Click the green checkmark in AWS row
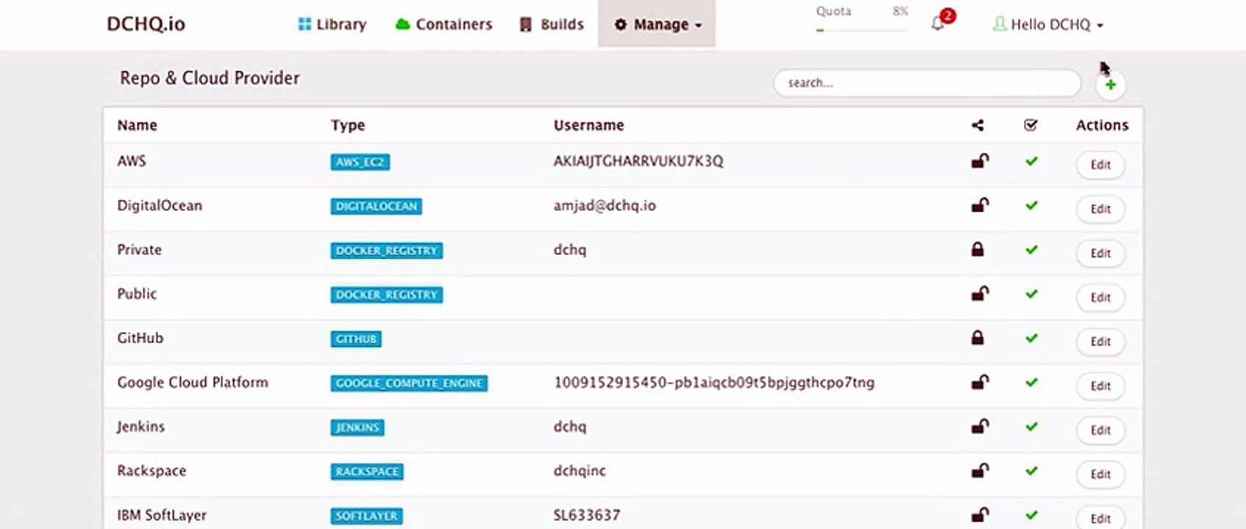1246x529 pixels. 1031,161
